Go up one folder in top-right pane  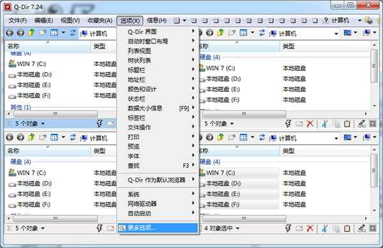point(220,33)
